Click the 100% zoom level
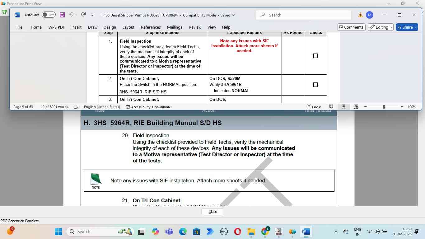The height and width of the screenshot is (239, 425). tap(412, 107)
